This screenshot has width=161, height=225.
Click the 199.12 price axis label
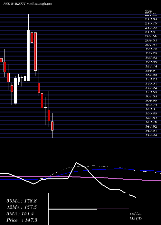pos(151,49)
